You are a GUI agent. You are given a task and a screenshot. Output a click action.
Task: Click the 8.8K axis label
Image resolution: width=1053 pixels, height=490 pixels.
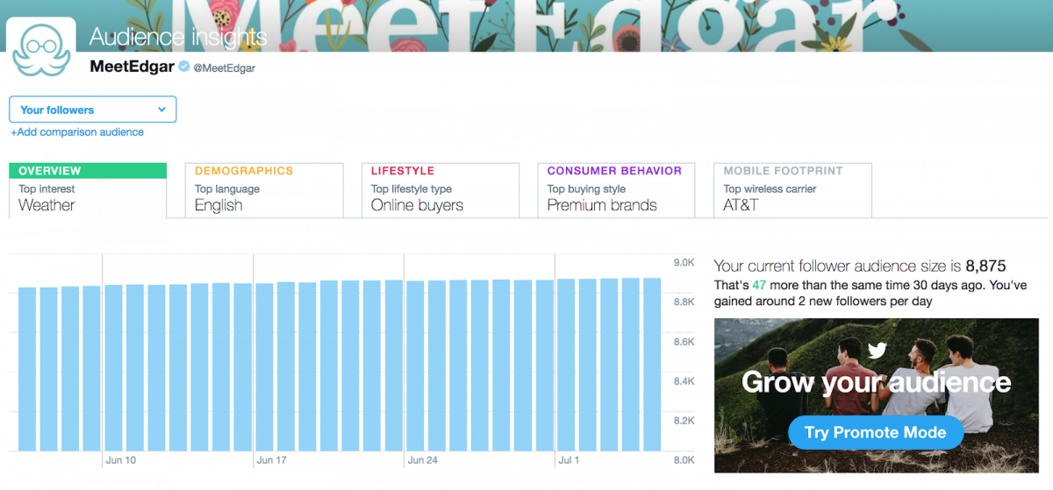coord(684,302)
